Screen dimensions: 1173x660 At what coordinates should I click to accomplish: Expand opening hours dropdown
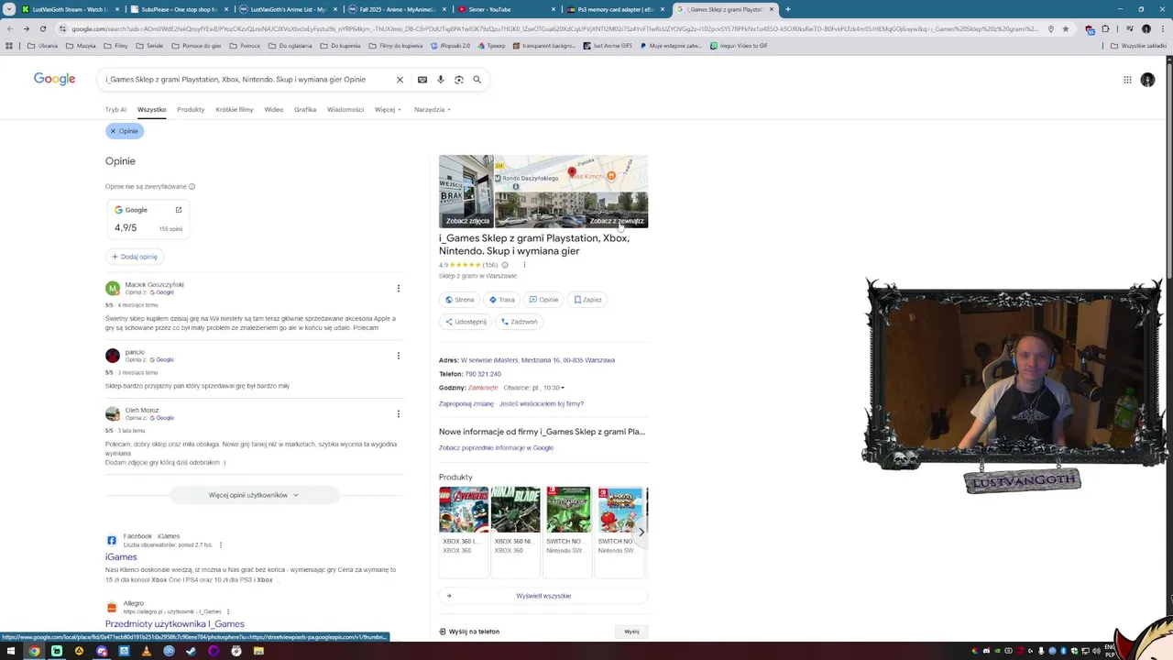[533, 388]
